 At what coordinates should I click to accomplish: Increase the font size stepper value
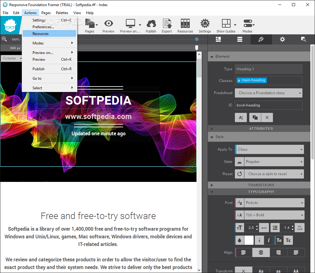(x=257, y=226)
